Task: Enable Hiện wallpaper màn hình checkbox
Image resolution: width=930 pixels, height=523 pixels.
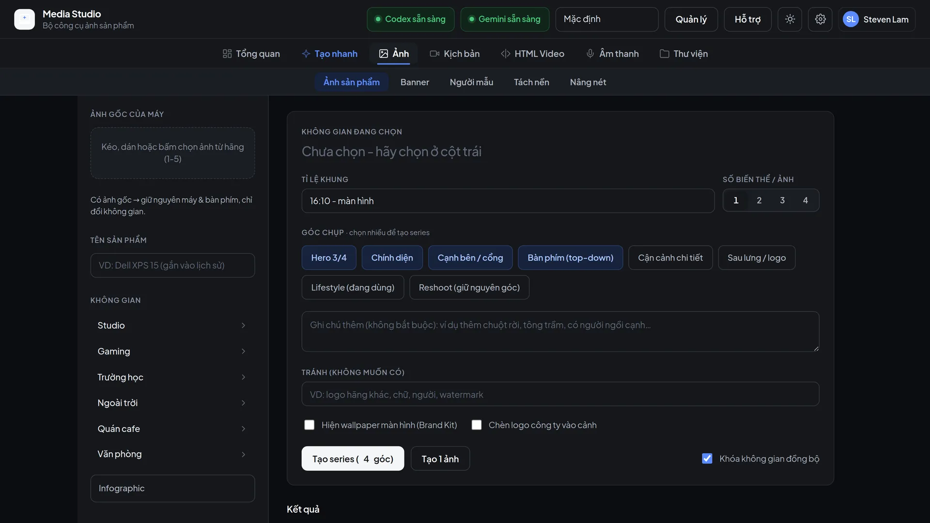Action: click(x=309, y=425)
